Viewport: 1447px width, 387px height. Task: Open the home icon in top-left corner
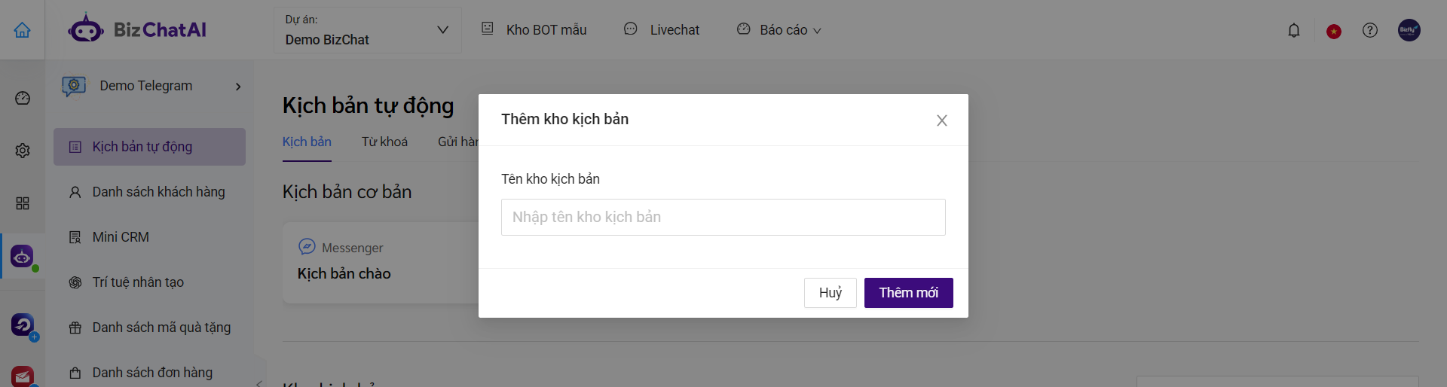pyautogui.click(x=23, y=30)
